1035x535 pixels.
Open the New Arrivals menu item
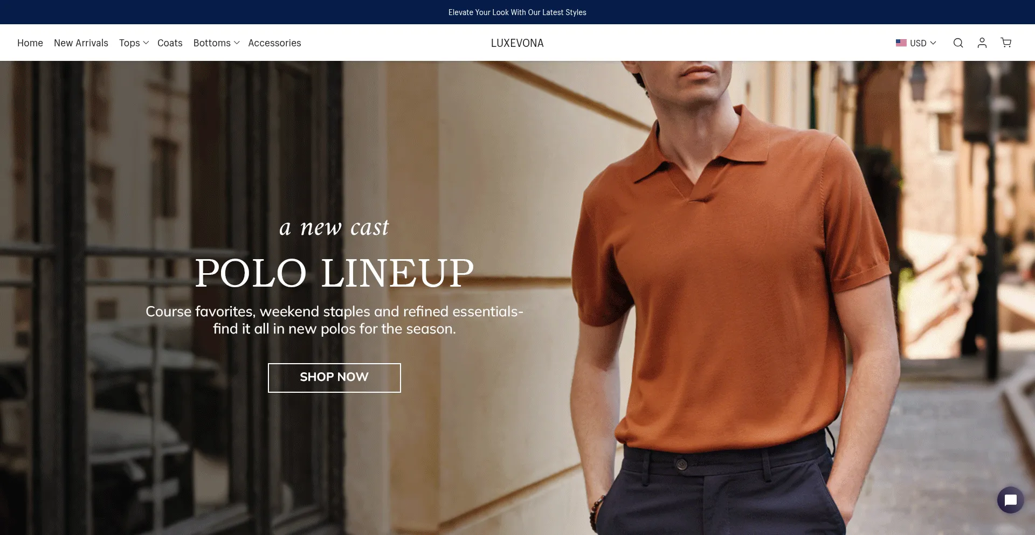point(81,43)
